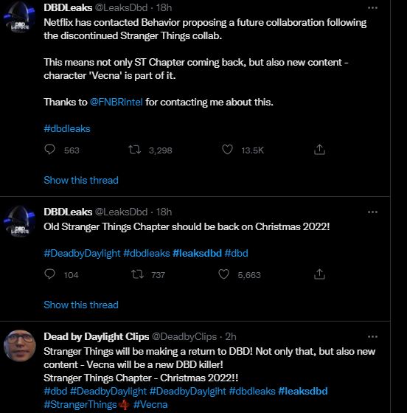Share the Netflix collaboration tweet
The height and width of the screenshot is (413, 407).
click(319, 149)
